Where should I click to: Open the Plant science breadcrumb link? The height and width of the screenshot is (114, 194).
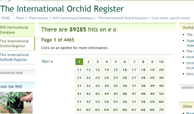[x=39, y=18]
